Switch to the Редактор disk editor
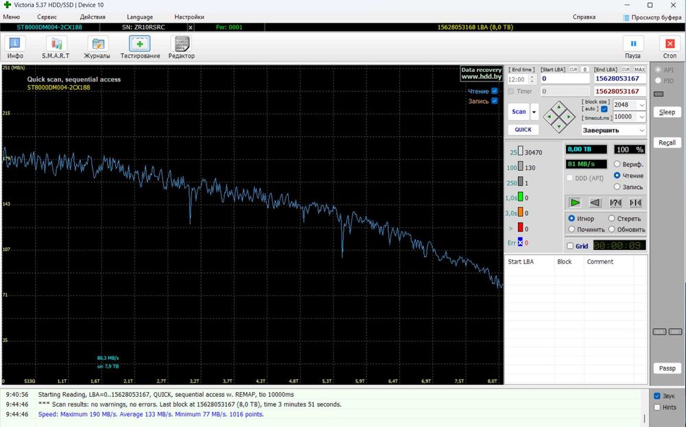The width and height of the screenshot is (686, 427). [x=182, y=47]
